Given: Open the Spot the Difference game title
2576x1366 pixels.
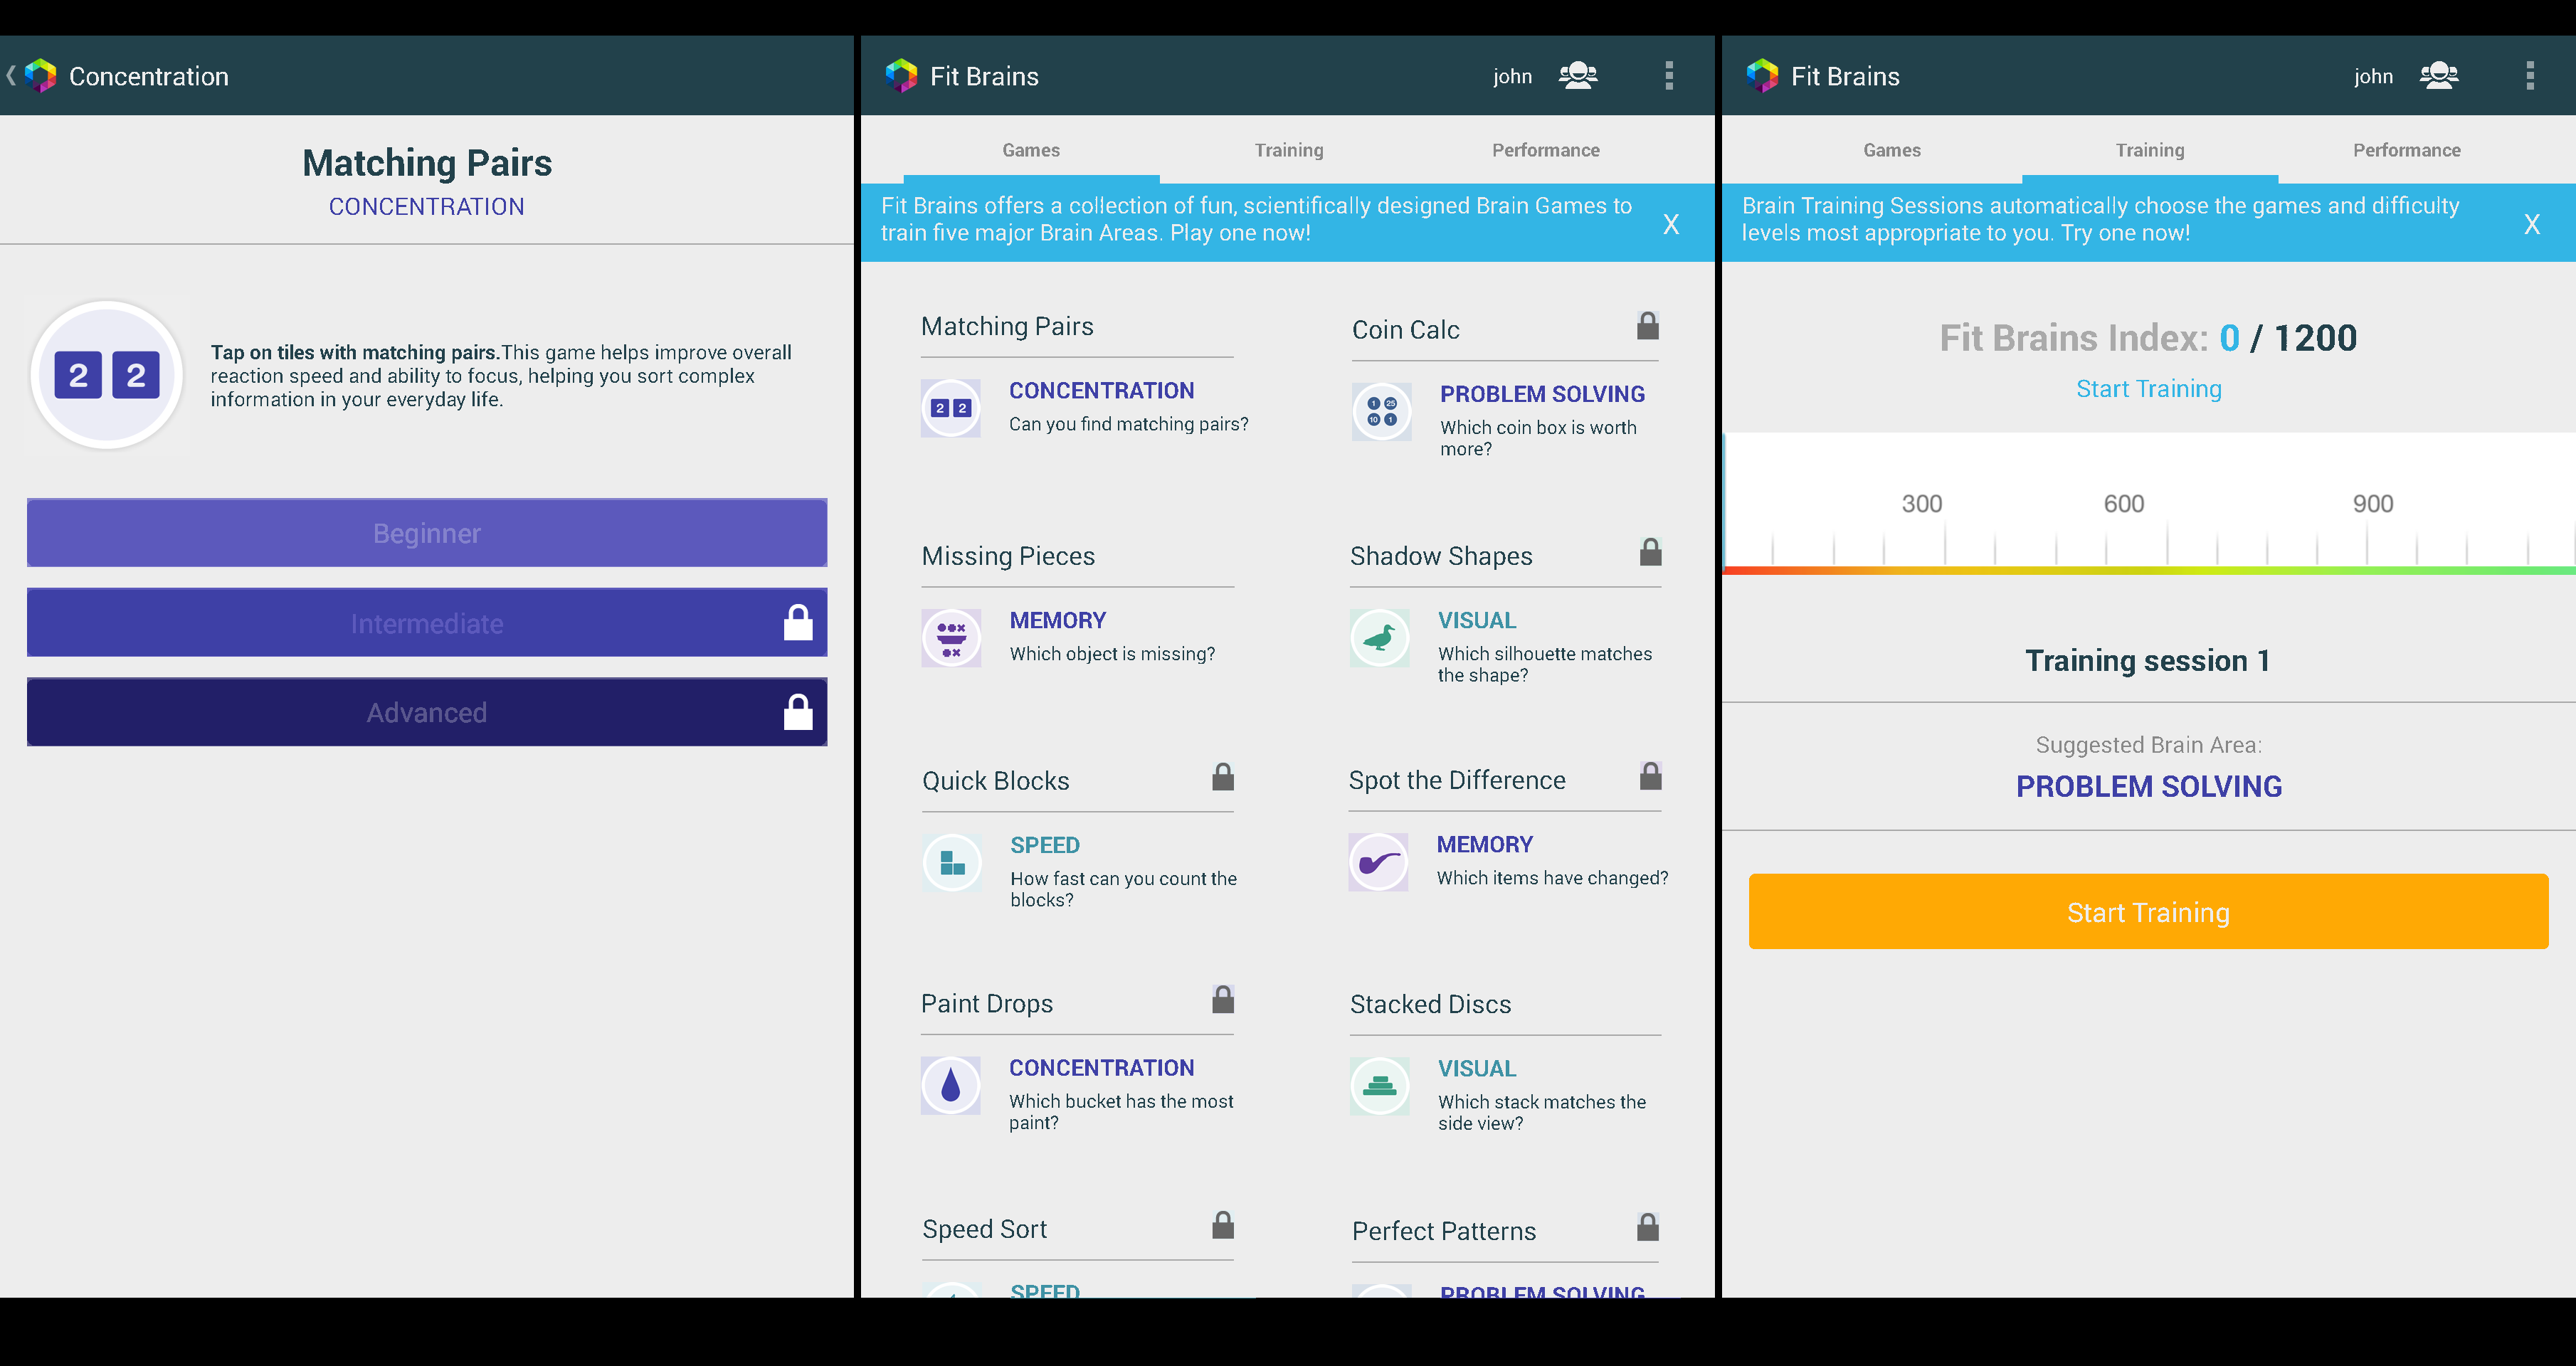Looking at the screenshot, I should [1457, 780].
